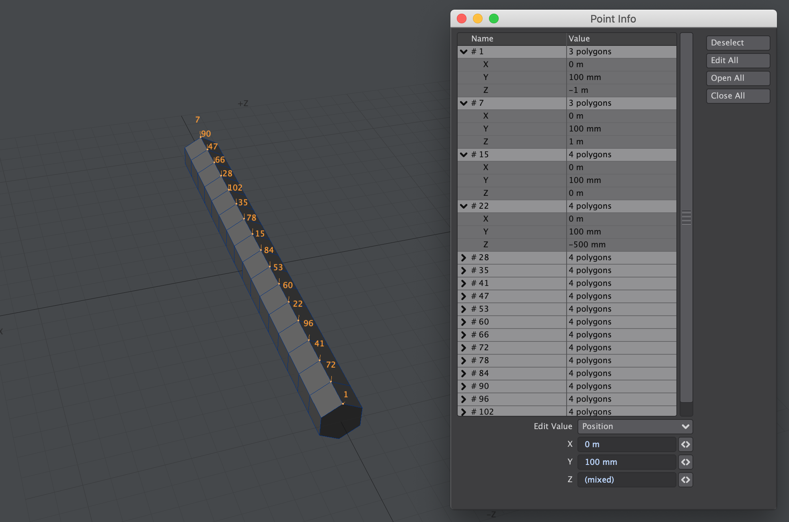Expand the # 84 point row
Image resolution: width=789 pixels, height=522 pixels.
pos(464,373)
